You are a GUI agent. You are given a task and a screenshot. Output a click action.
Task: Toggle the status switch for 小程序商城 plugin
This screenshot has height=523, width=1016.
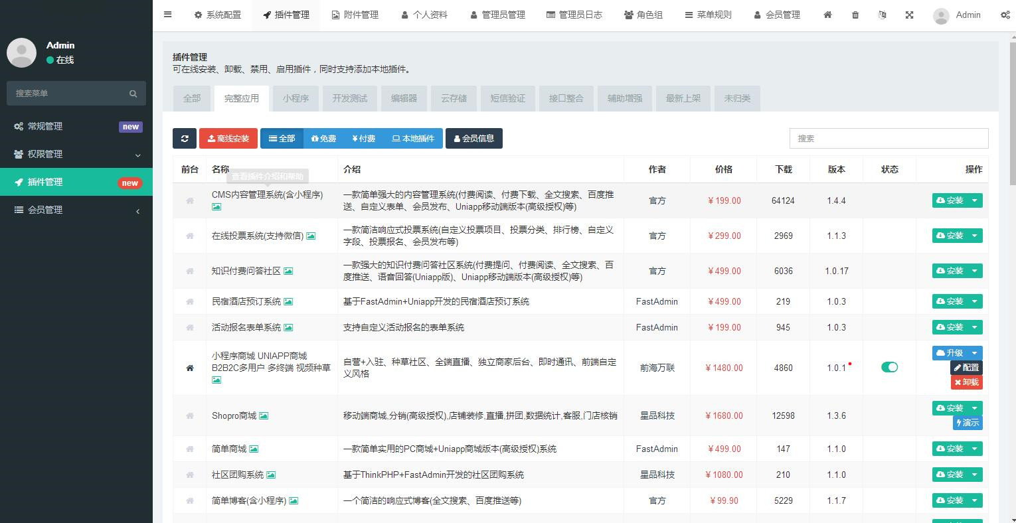[889, 367]
